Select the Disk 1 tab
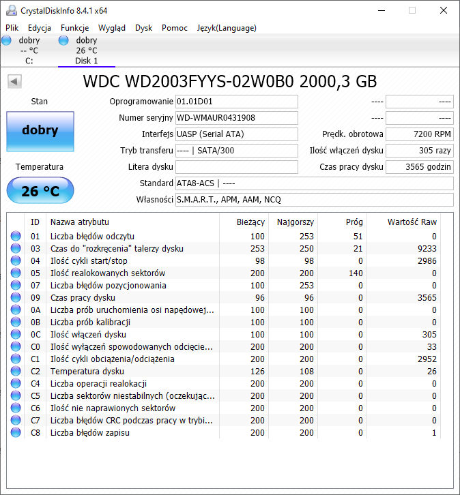 (x=87, y=50)
